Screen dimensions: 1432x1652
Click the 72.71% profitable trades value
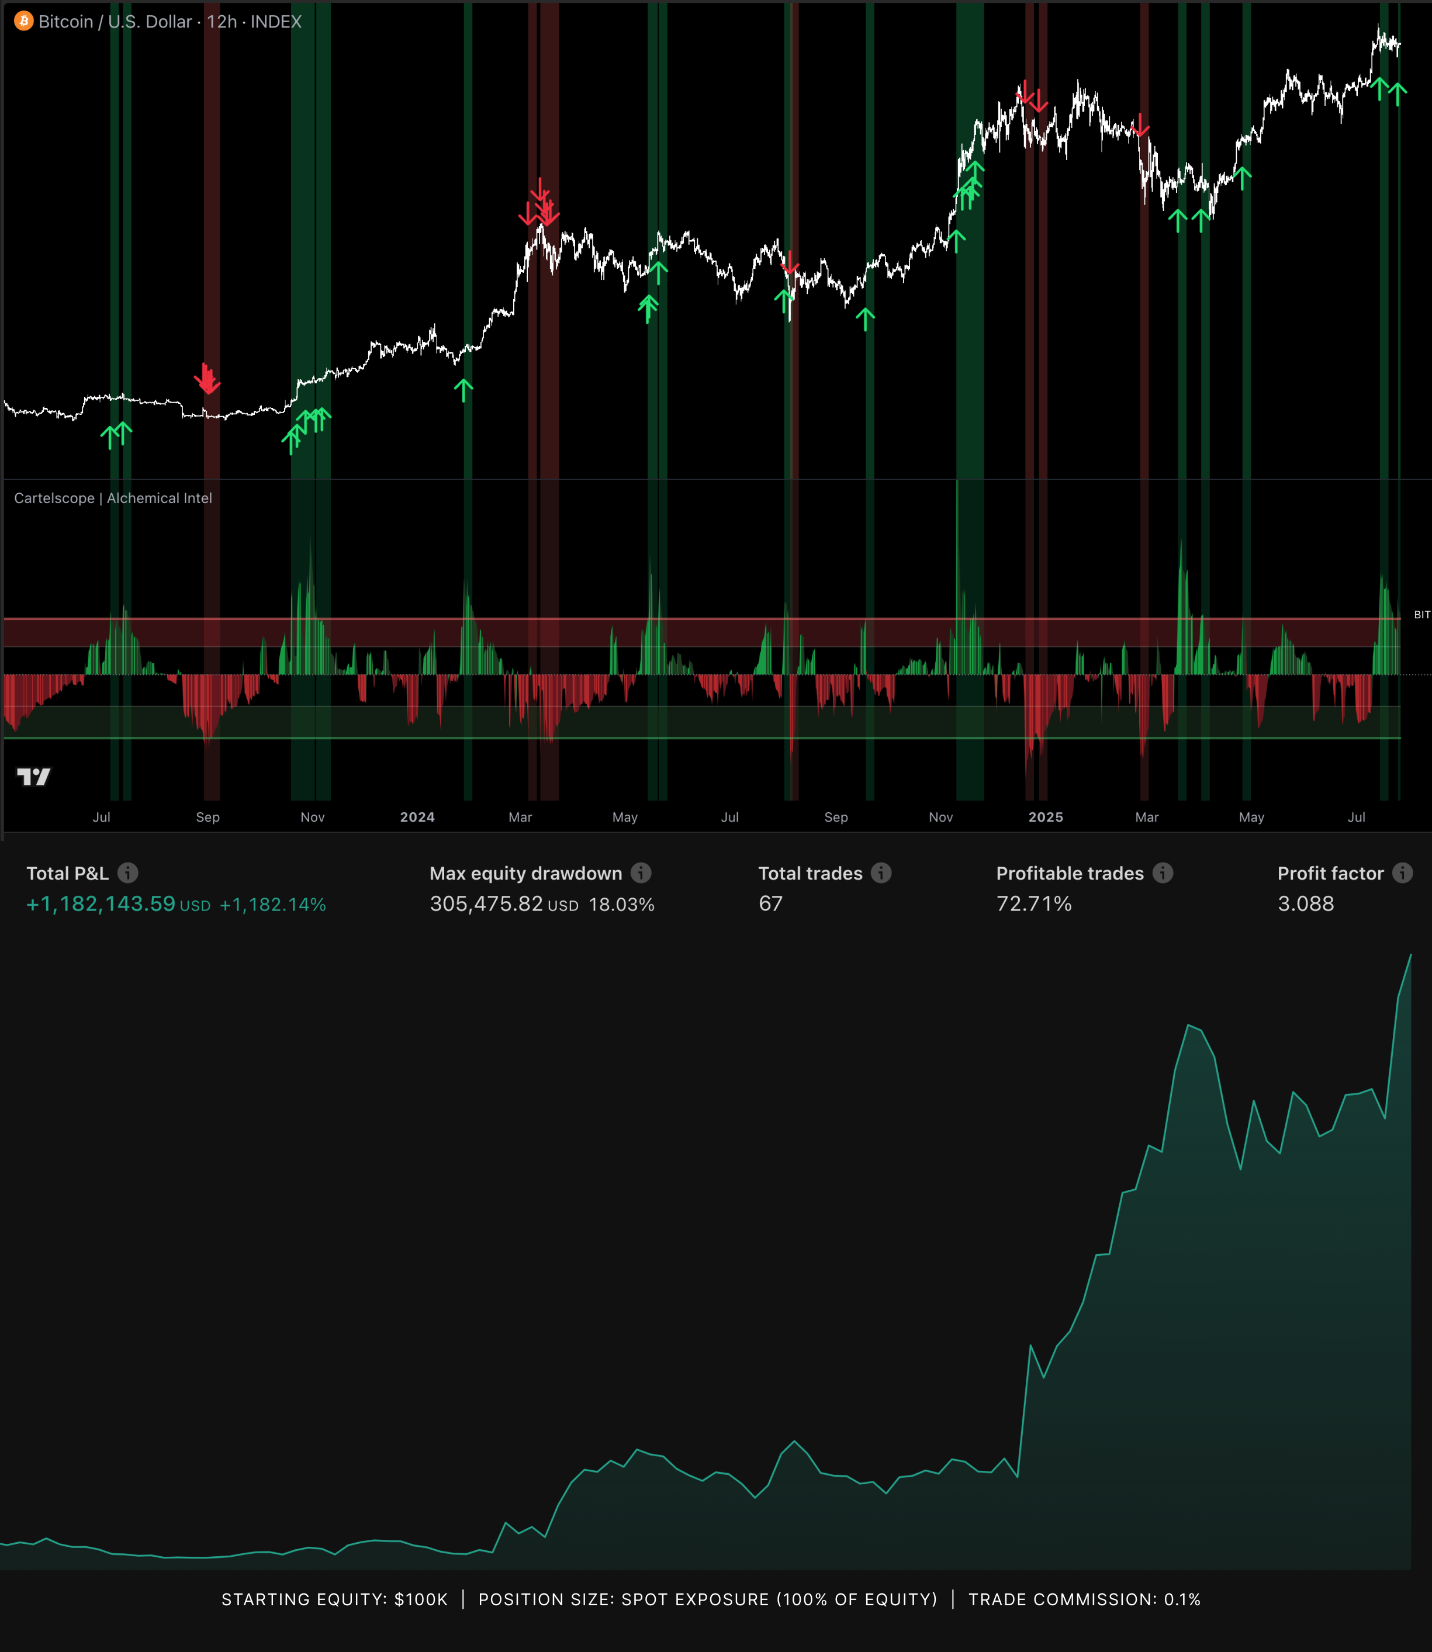(1034, 903)
